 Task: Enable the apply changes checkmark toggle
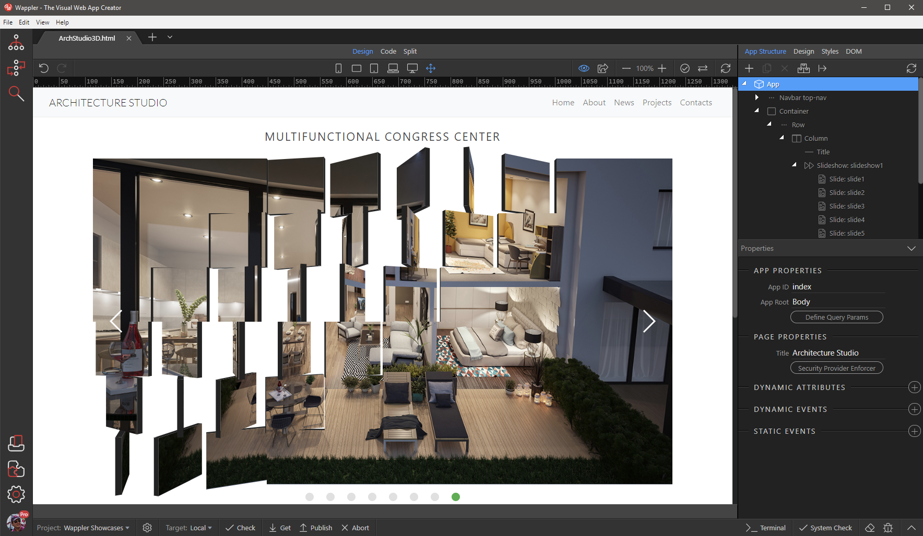(685, 68)
